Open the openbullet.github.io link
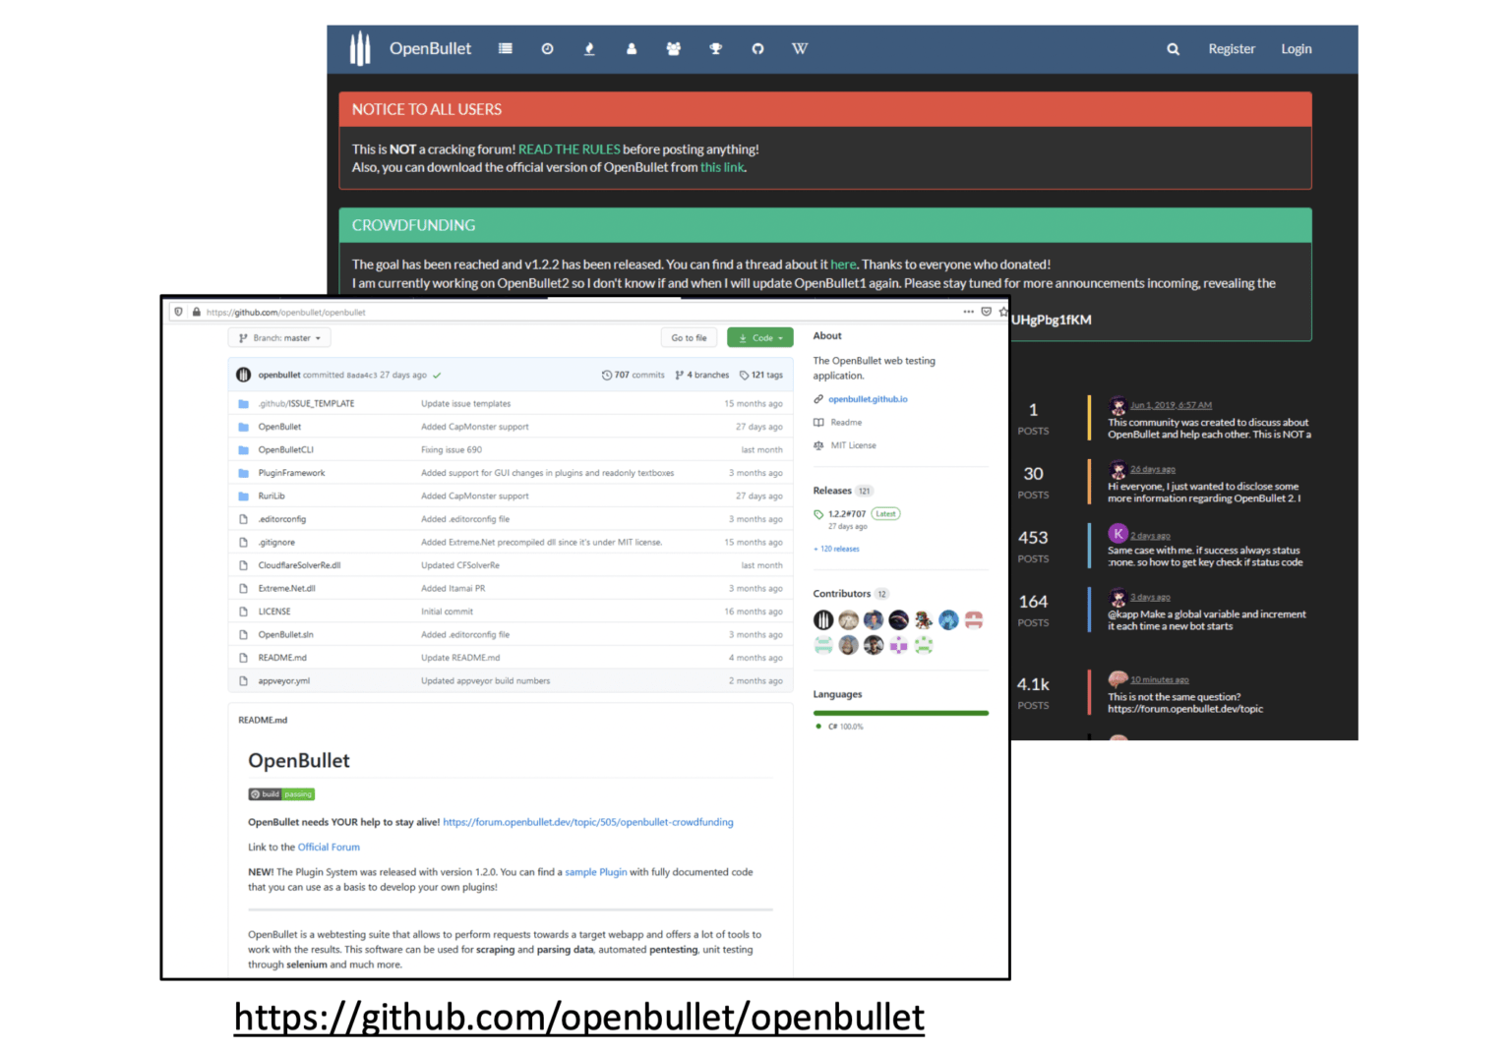The image size is (1511, 1052). click(867, 399)
